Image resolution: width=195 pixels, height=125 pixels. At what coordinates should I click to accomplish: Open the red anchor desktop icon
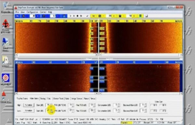coord(6,26)
